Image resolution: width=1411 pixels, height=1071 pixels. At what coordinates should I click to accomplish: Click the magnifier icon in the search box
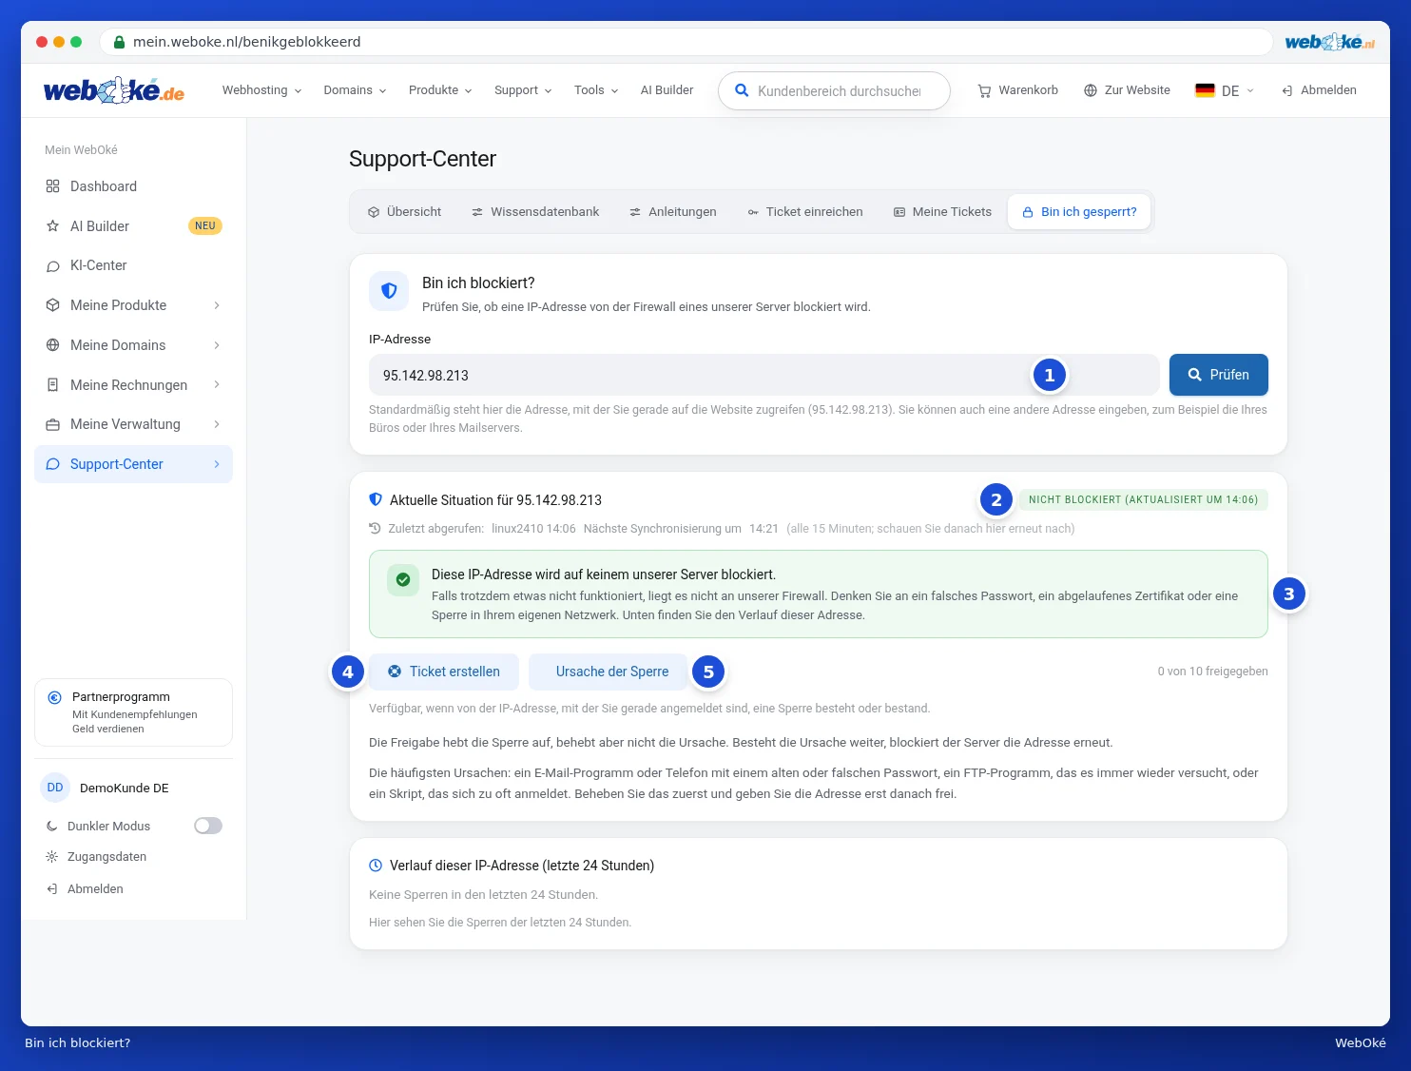coord(742,90)
